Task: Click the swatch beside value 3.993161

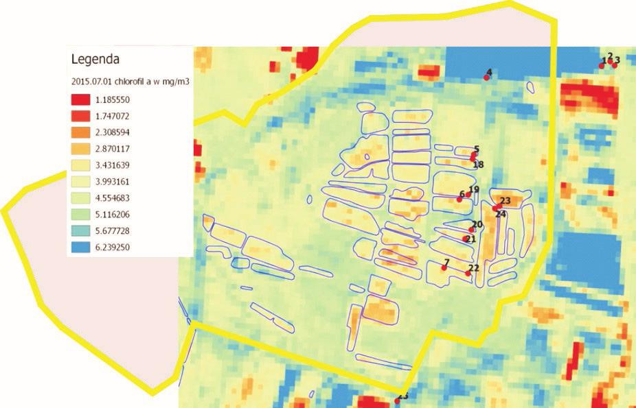Action: point(81,182)
